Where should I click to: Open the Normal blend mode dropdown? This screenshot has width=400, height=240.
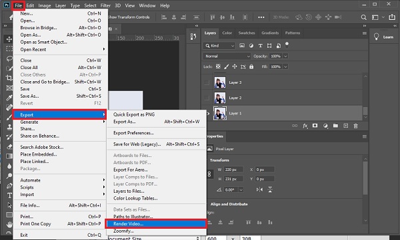pyautogui.click(x=227, y=56)
